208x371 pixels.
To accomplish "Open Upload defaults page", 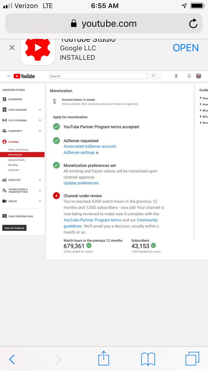I will click(17, 160).
